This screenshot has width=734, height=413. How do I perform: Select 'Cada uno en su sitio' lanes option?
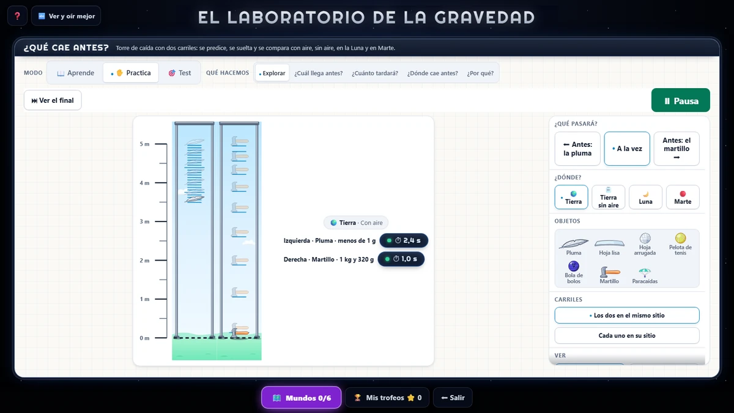[x=627, y=335]
